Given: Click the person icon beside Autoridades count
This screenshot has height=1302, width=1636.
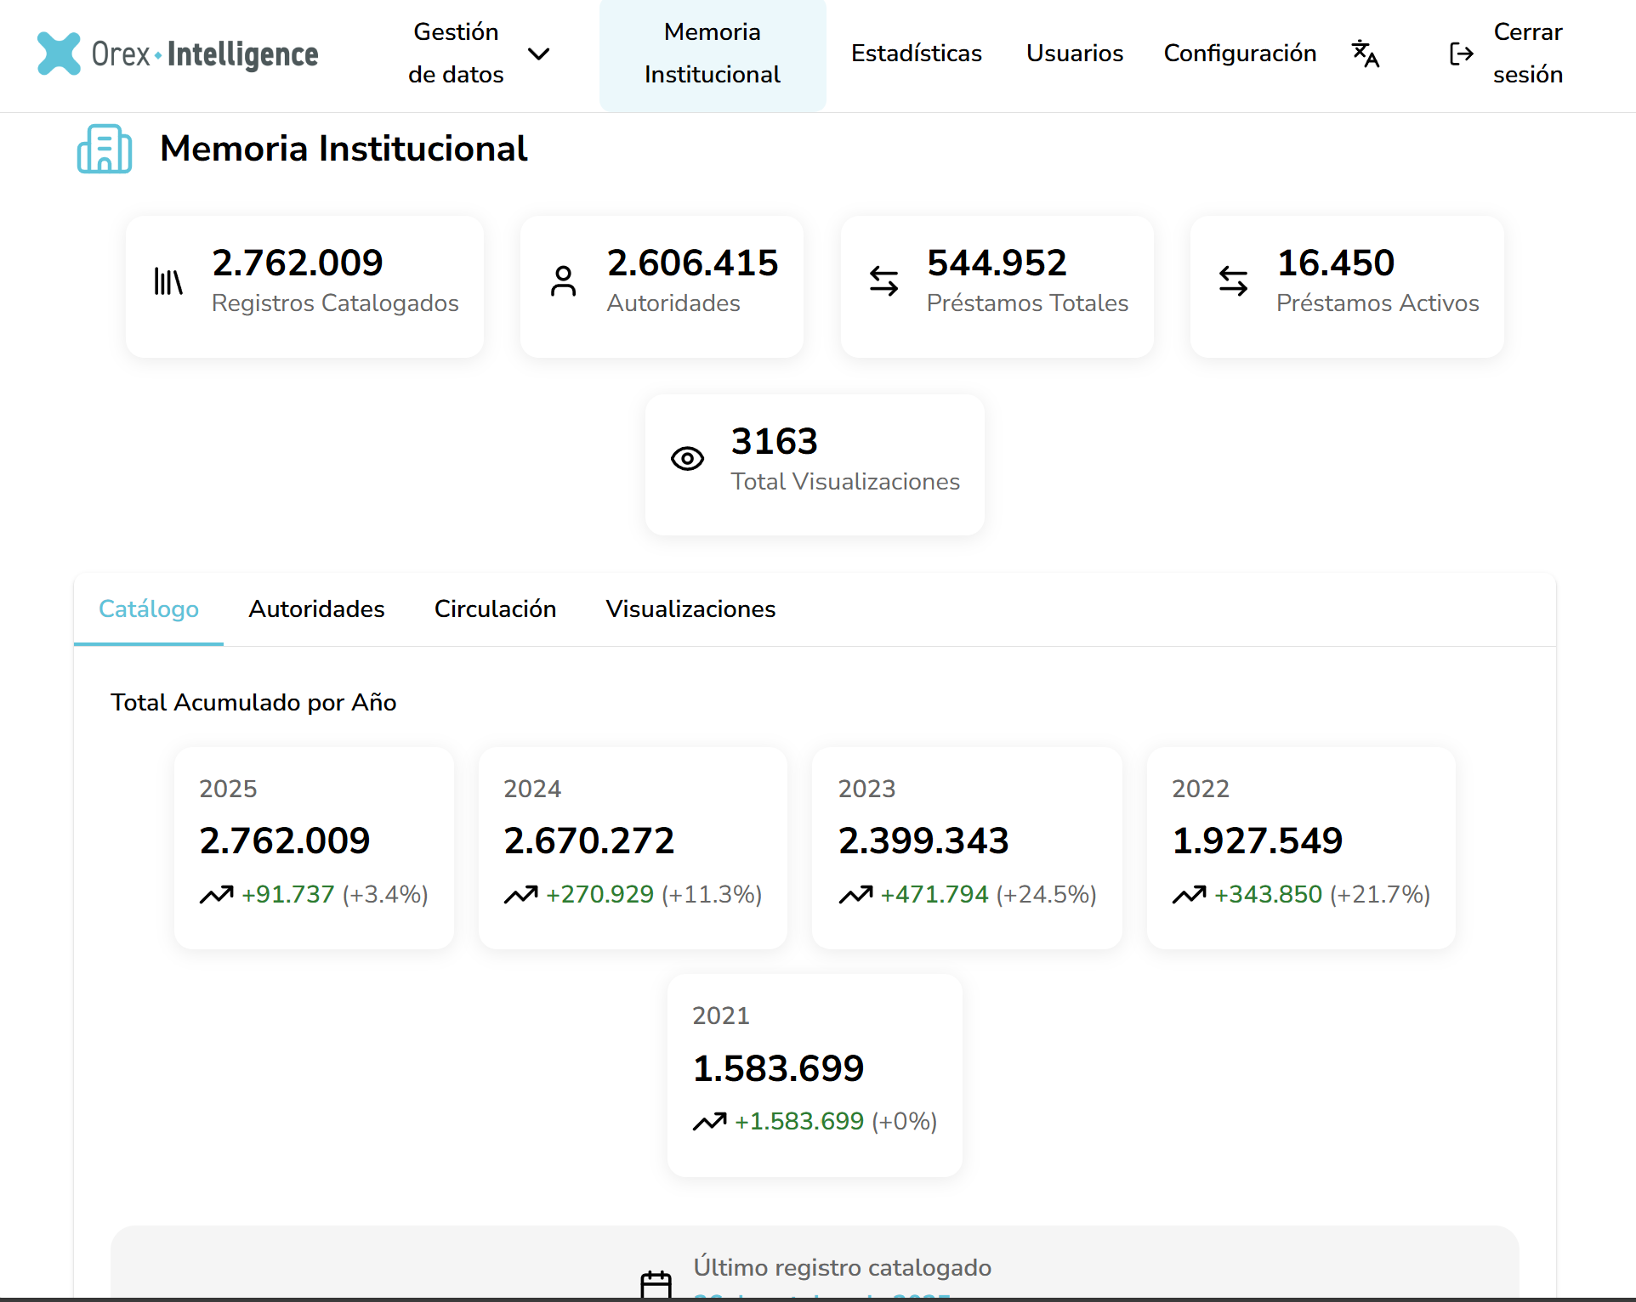Looking at the screenshot, I should click(x=563, y=281).
